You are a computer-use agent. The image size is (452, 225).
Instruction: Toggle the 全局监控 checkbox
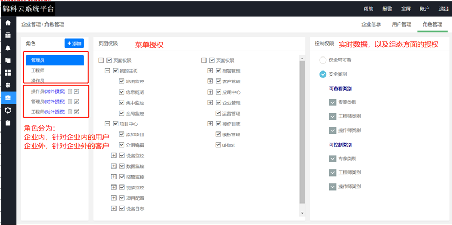click(x=122, y=113)
